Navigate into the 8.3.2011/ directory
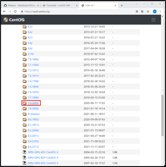Screen dimensions: 166x167 [x=33, y=136]
